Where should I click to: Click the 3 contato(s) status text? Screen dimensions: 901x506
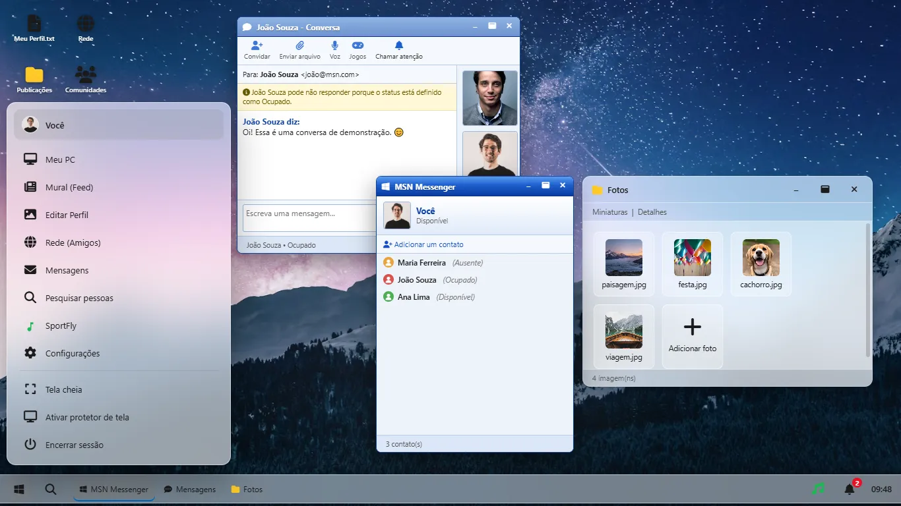pyautogui.click(x=404, y=444)
